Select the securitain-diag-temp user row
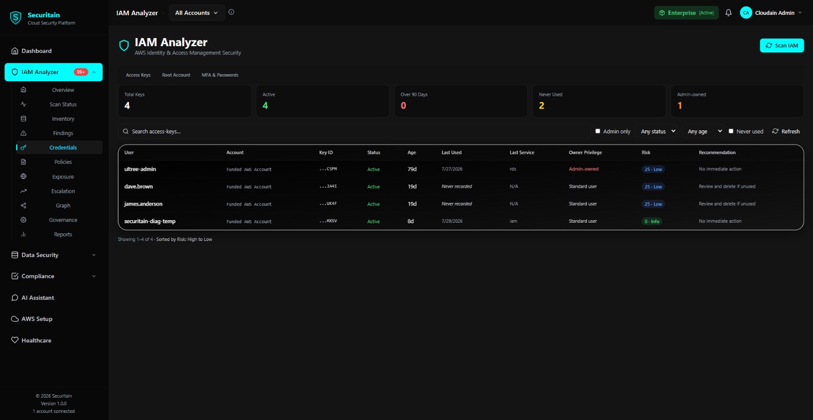The image size is (813, 420). click(461, 221)
